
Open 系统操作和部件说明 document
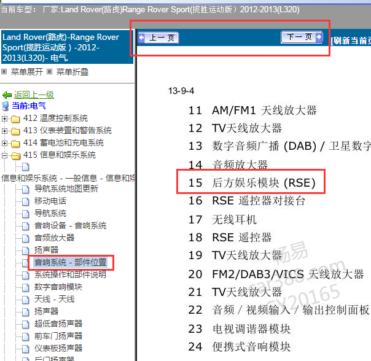70,274
